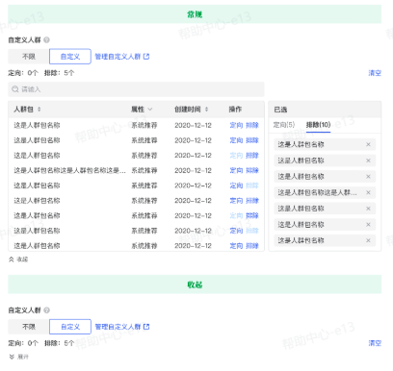Select 自定义 in the 常规 section
393x371 pixels.
(70, 57)
